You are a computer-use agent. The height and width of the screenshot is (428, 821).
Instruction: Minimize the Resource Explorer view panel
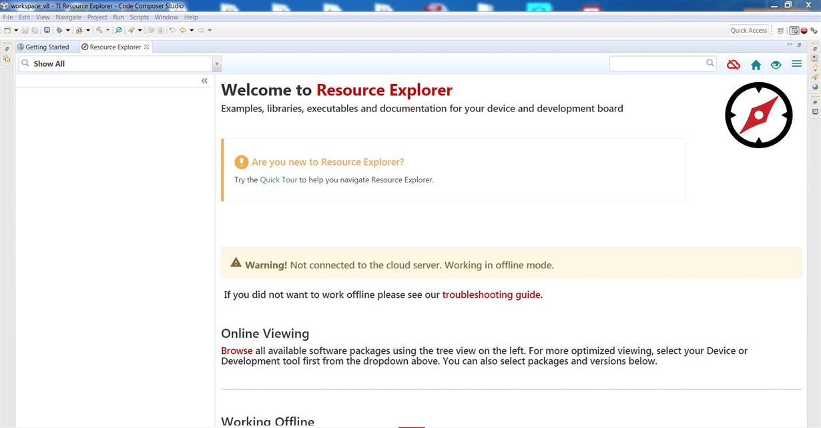(x=790, y=44)
